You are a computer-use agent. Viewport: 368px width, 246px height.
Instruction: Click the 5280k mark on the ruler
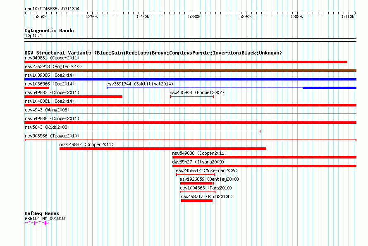[194, 17]
